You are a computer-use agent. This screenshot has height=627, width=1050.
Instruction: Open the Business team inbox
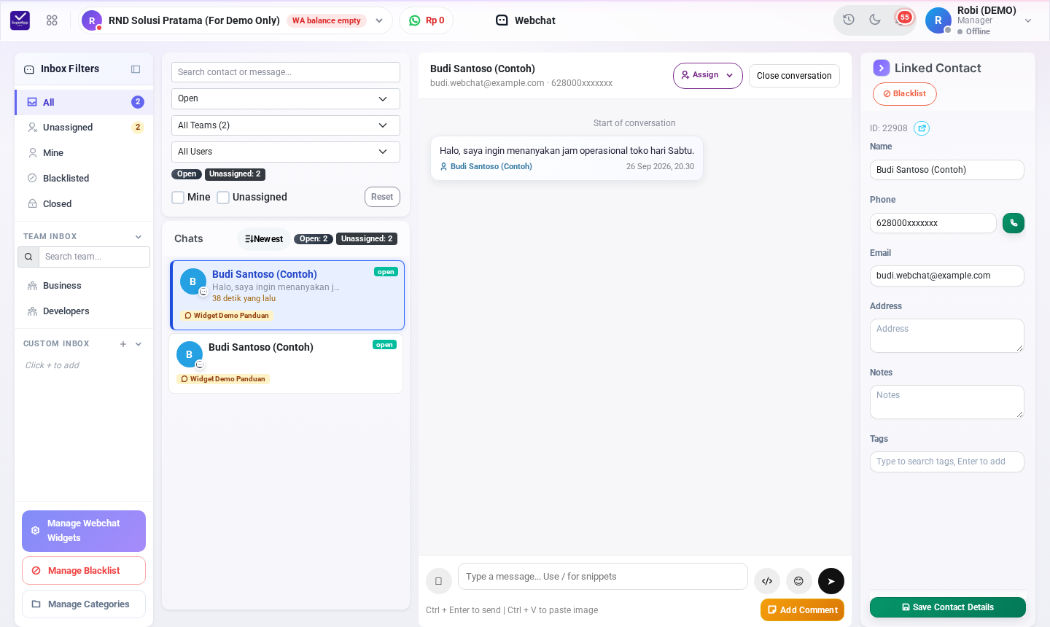pos(85,286)
